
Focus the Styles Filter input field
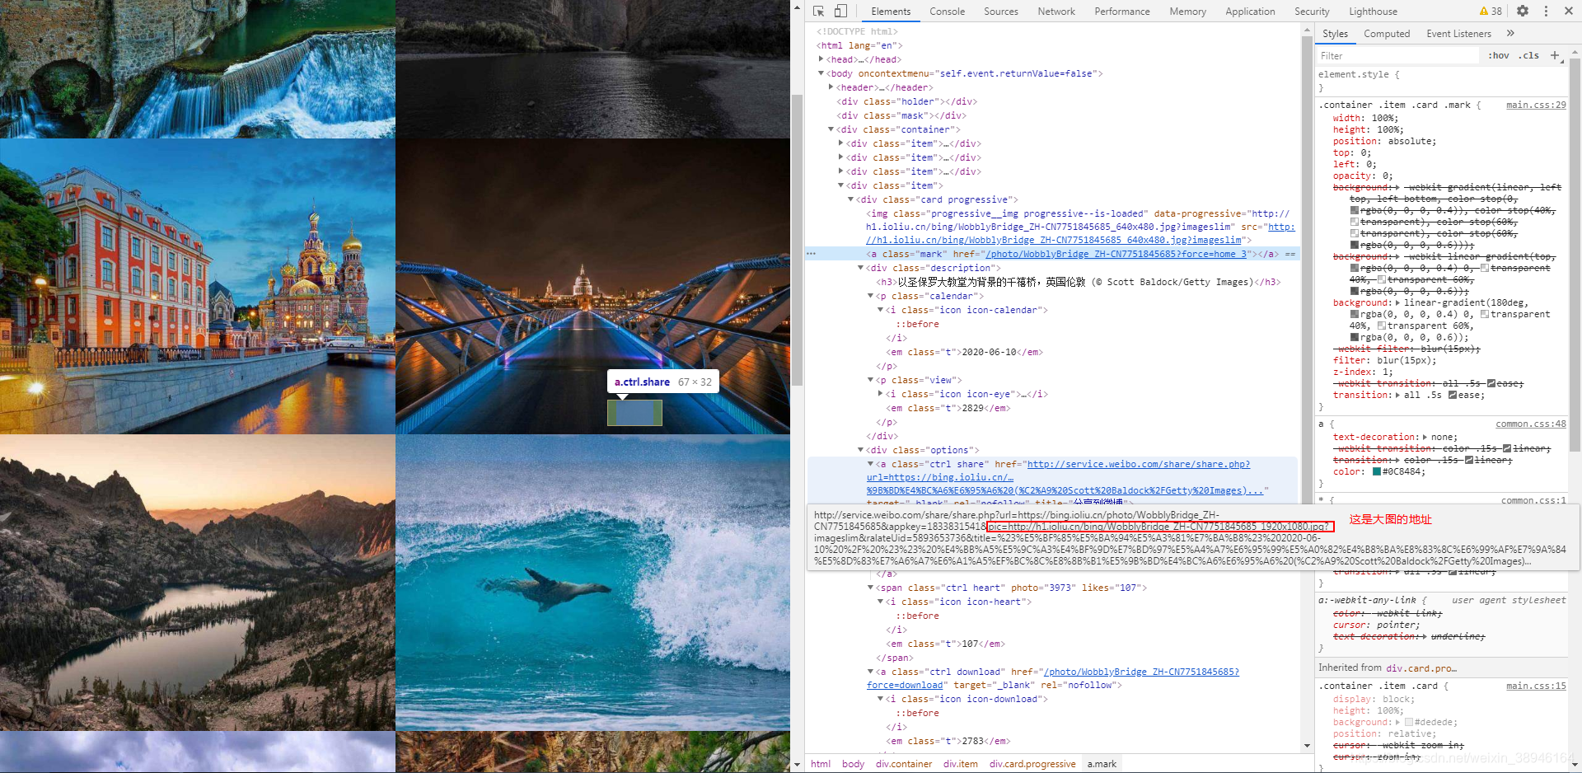pyautogui.click(x=1397, y=56)
